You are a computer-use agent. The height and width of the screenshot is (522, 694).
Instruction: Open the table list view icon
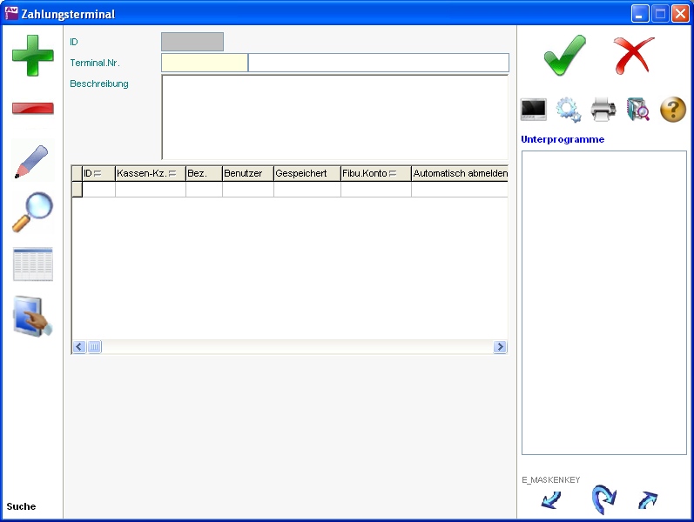pyautogui.click(x=32, y=264)
